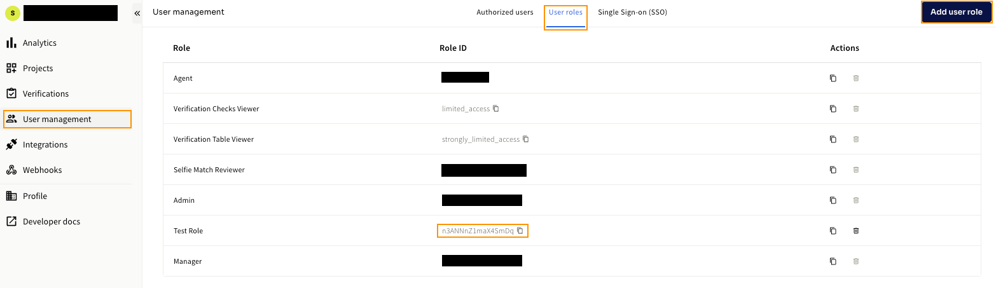Duplicate the Admin role

833,200
